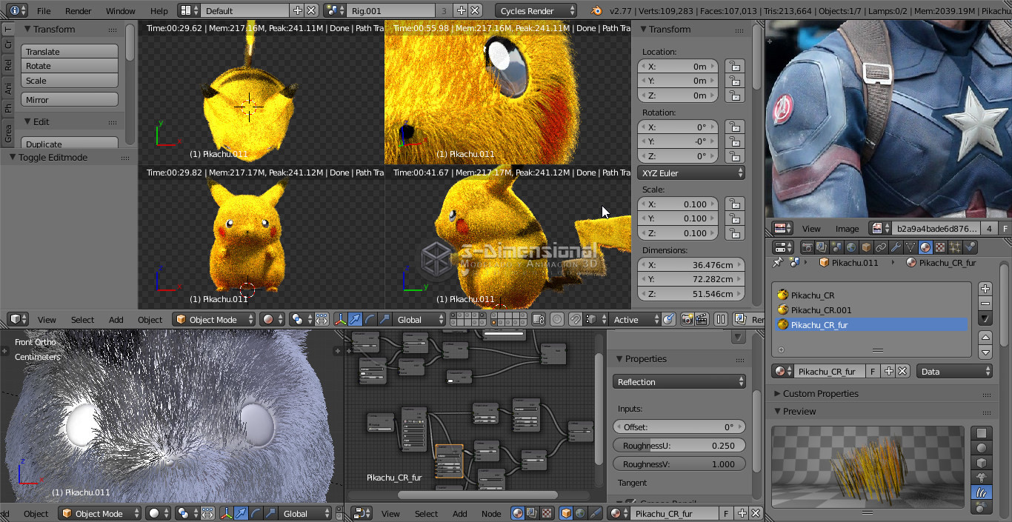Move material slot up arrow
This screenshot has width=1012, height=522.
tap(985, 337)
